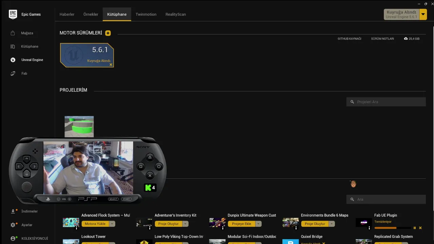434x244 pixels.
Task: Focus the Projeleri Ara search field
Action: click(x=386, y=102)
